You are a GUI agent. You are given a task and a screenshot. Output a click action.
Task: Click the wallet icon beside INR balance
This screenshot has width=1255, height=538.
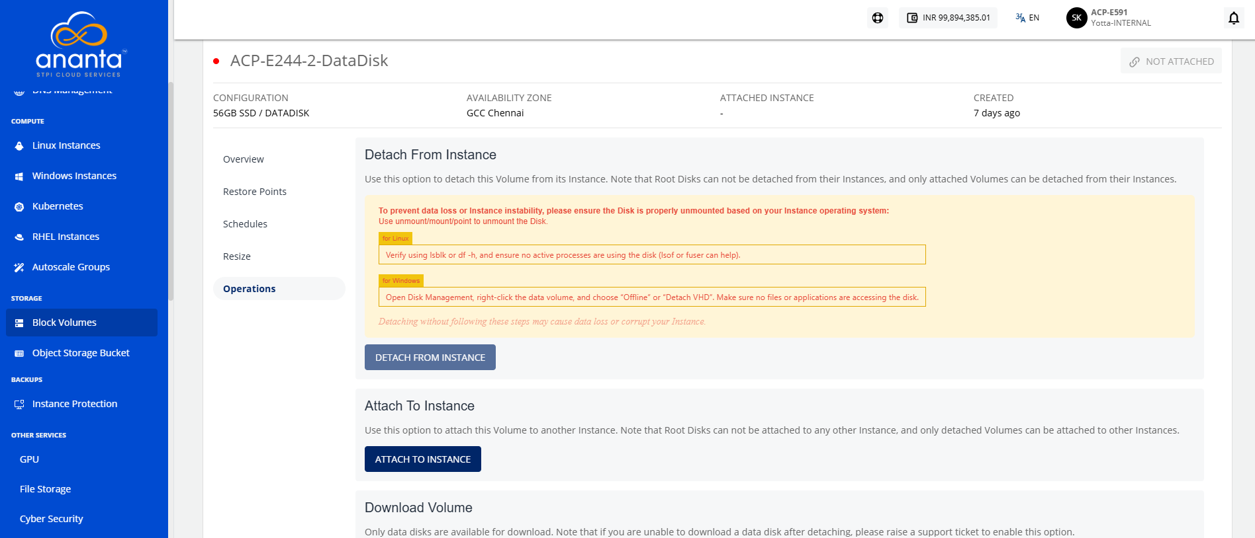pyautogui.click(x=912, y=18)
